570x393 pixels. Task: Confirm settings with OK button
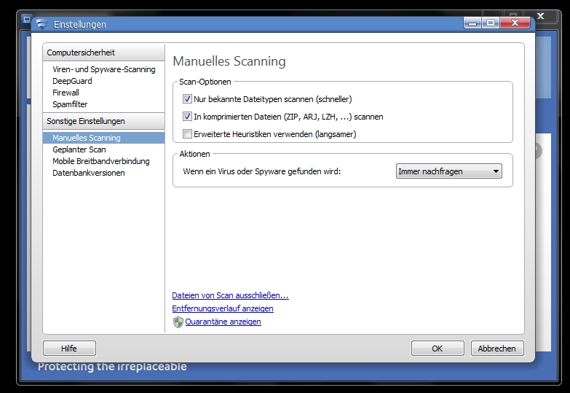[x=438, y=349]
